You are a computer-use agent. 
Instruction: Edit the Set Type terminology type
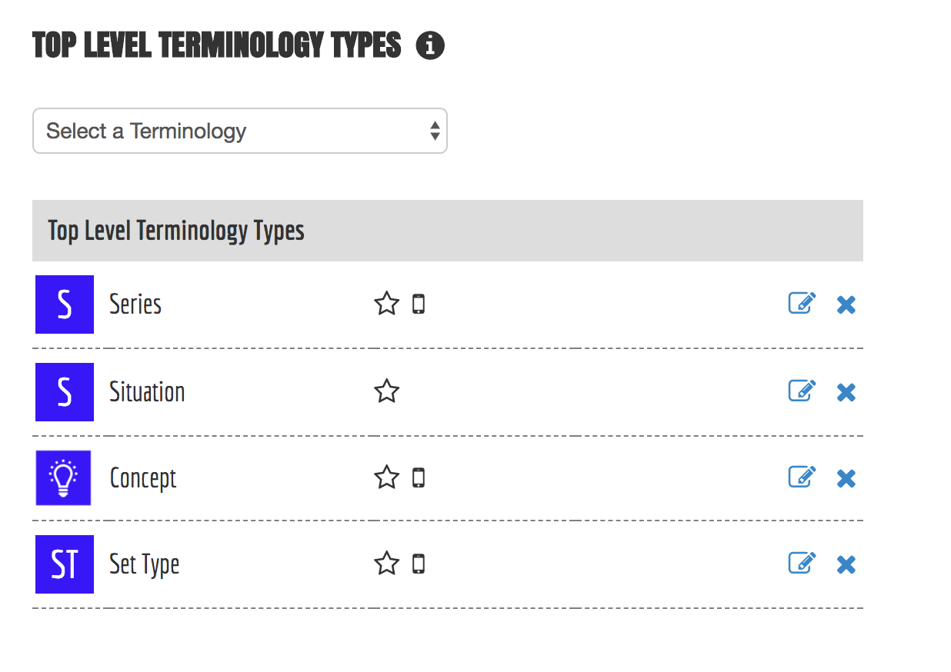pyautogui.click(x=802, y=564)
